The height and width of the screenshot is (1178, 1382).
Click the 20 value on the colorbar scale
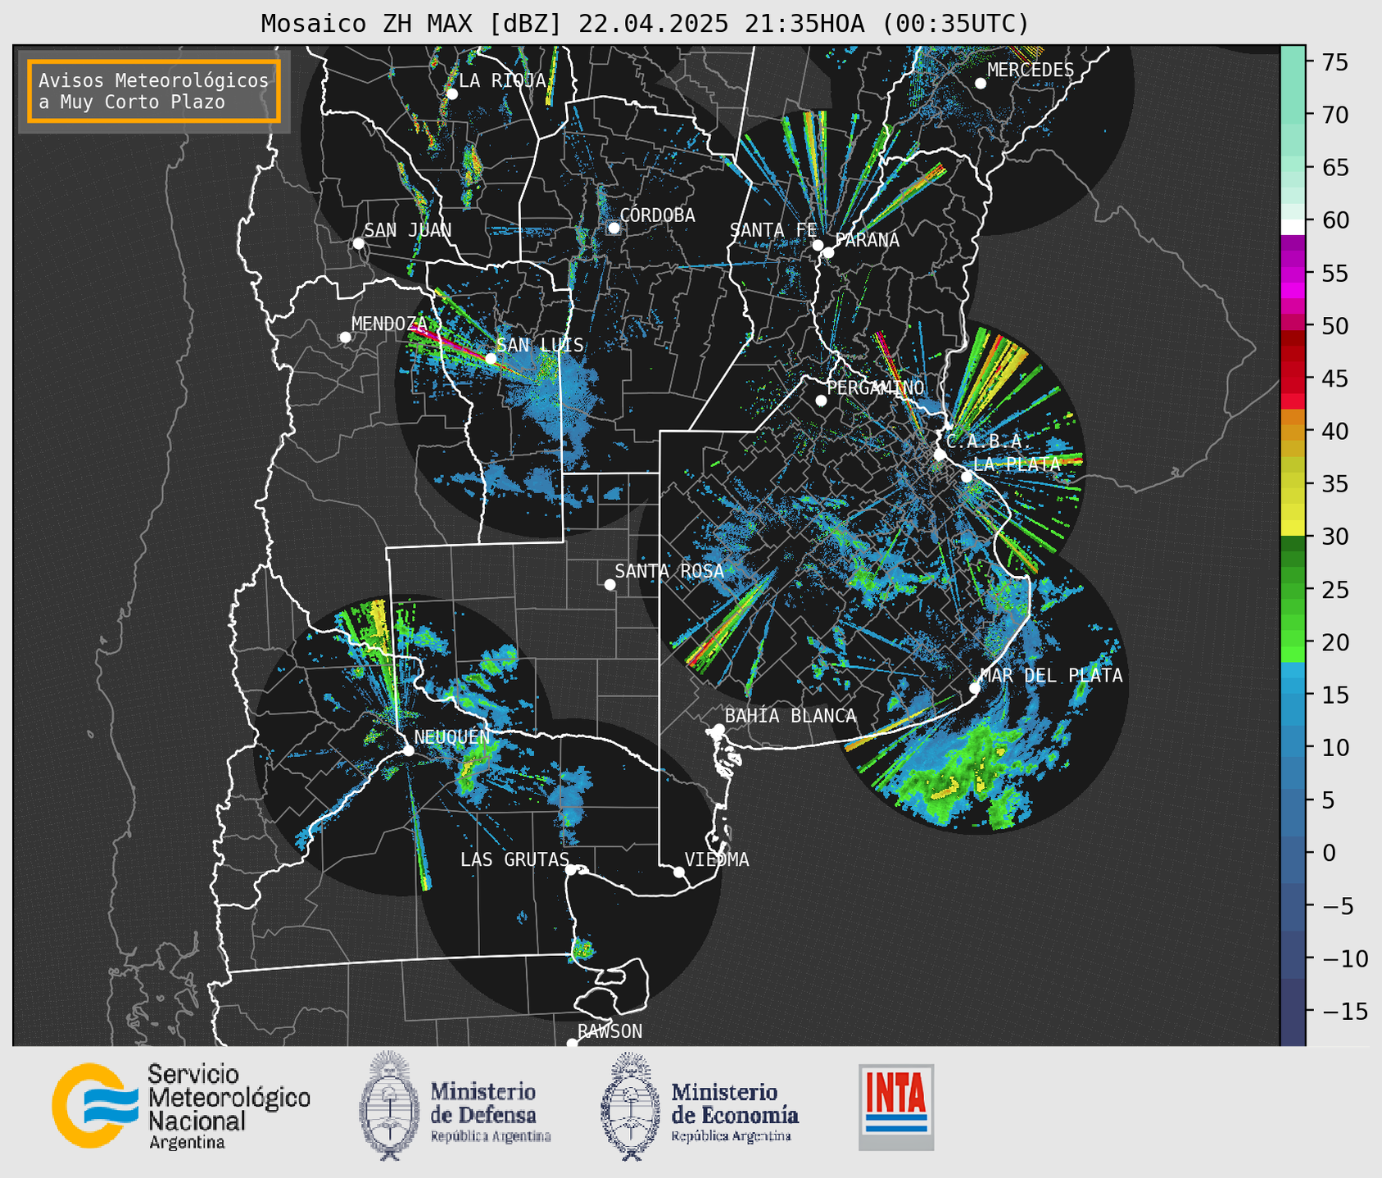coord(1334,642)
